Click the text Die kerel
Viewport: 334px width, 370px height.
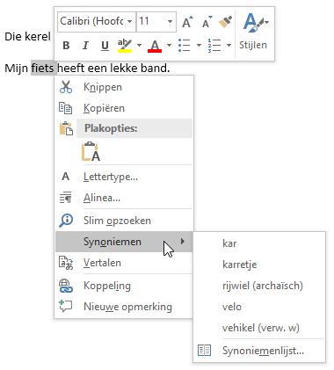pos(27,37)
